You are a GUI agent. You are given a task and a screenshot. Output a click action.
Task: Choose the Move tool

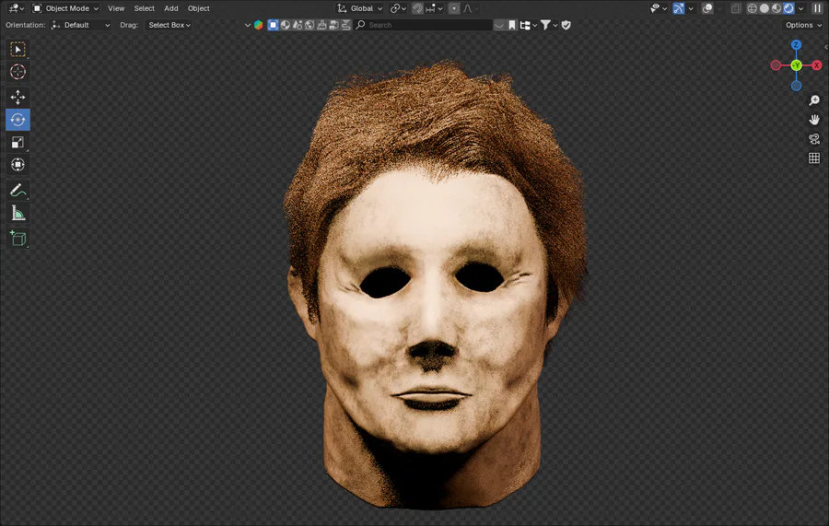[x=18, y=98]
